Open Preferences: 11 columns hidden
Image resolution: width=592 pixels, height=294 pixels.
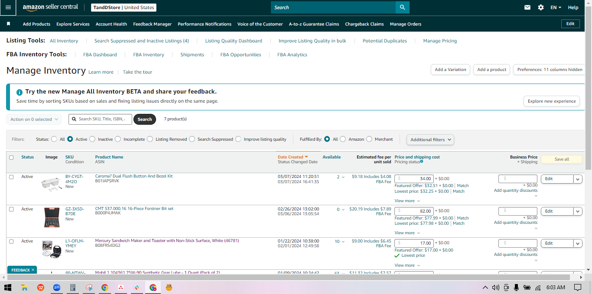coord(550,69)
